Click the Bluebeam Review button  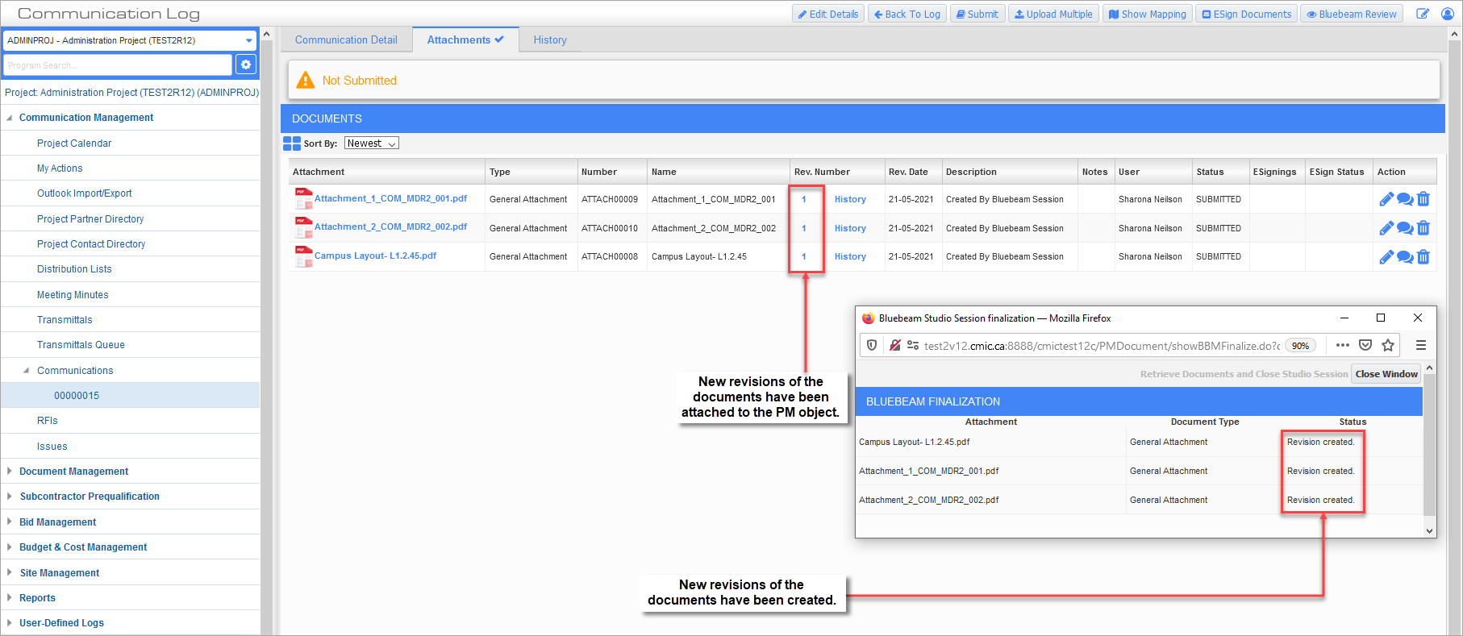click(1352, 14)
